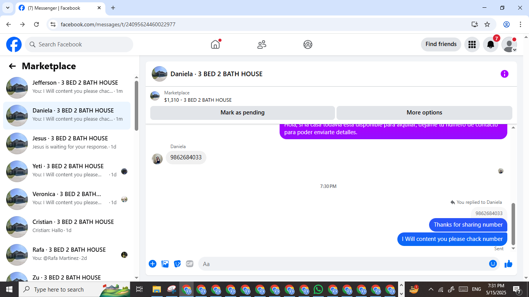The height and width of the screenshot is (297, 529).
Task: Click Daniela's chat header name
Action: click(x=216, y=74)
